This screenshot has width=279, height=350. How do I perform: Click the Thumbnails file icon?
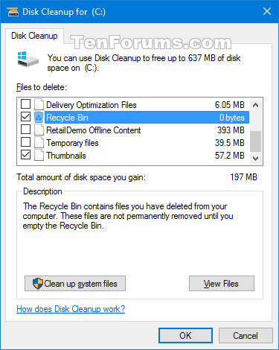coord(39,155)
